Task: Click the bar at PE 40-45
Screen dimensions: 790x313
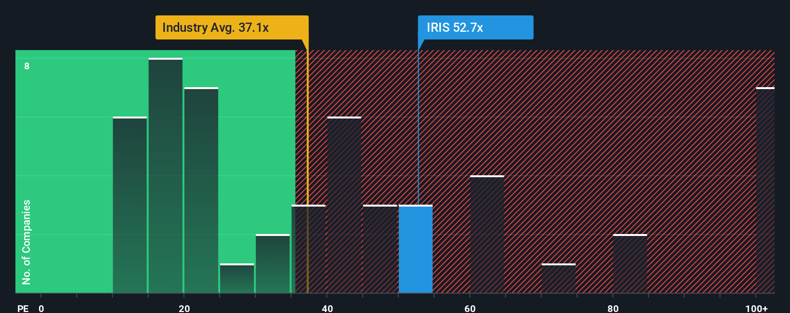Action: [x=344, y=205]
